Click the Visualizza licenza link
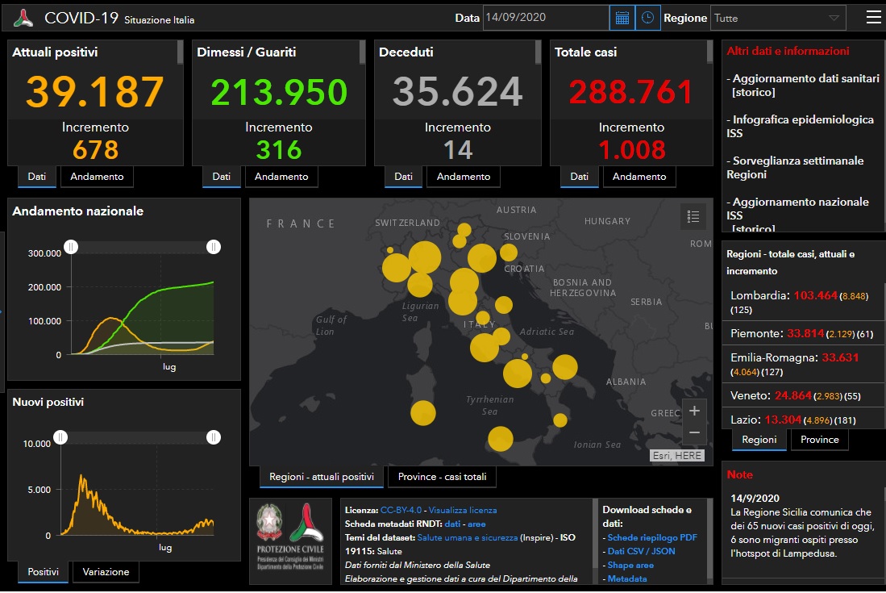886x593 pixels. (x=463, y=510)
